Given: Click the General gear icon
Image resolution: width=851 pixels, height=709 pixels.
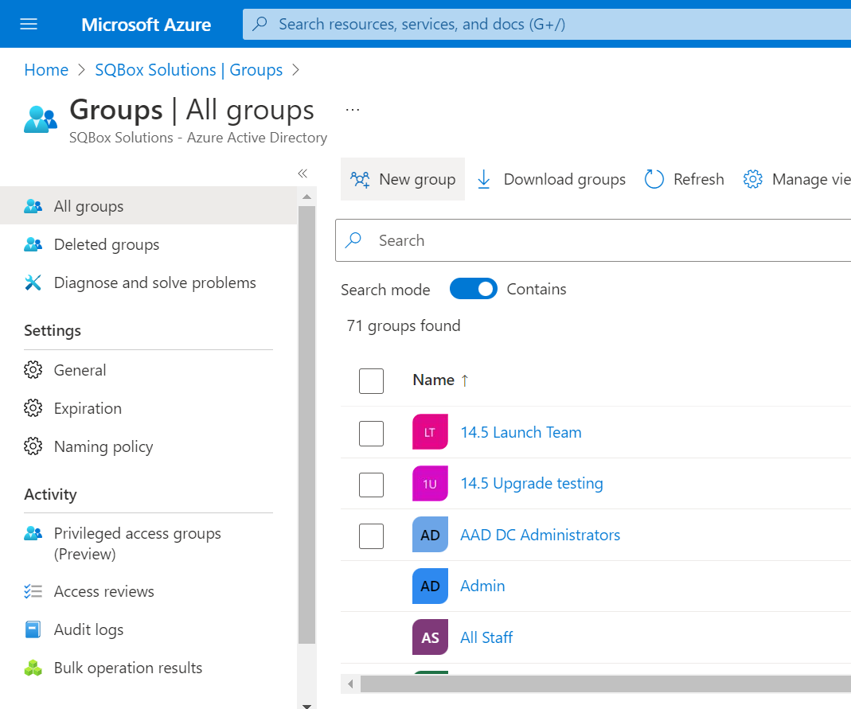Looking at the screenshot, I should point(33,370).
